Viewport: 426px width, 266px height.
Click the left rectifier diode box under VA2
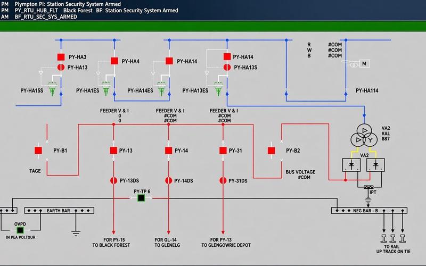(351, 165)
